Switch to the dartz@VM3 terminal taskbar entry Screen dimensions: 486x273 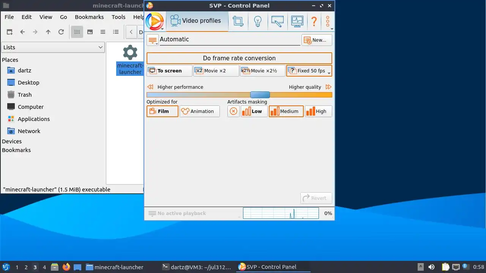click(196, 267)
